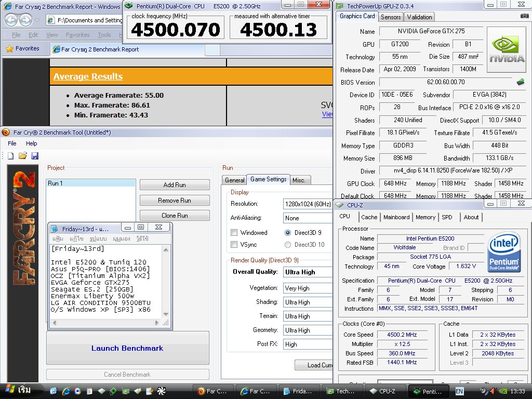Viewport: 532px width, 399px height.
Task: Open the Geometry quality dropdown
Action: tap(308, 330)
